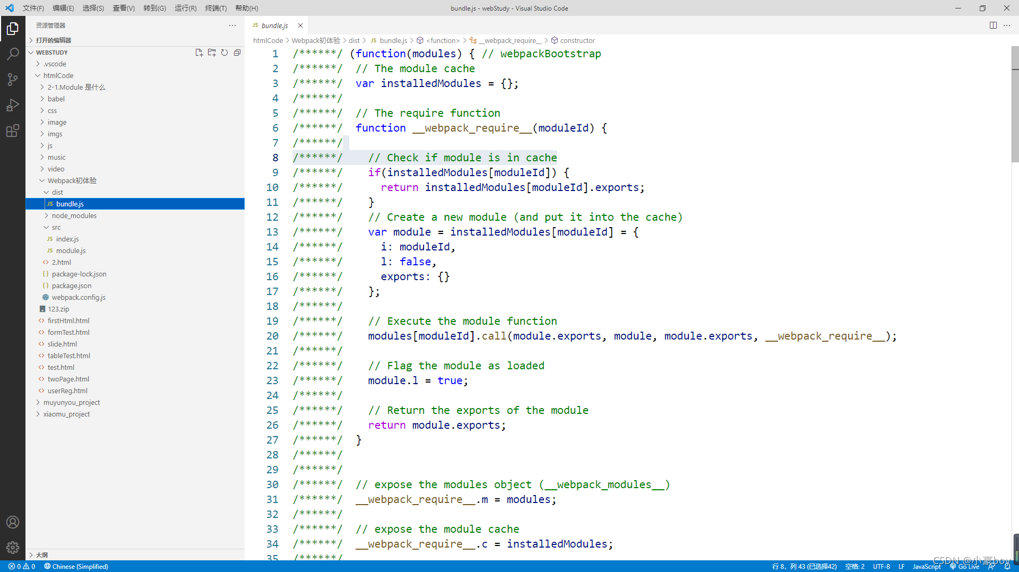Collapse all folders in Explorer
Screen dimensions: 1019x572
click(x=237, y=53)
